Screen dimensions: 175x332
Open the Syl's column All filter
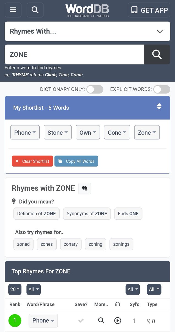(x=133, y=289)
